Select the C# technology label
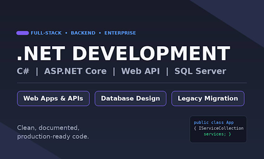The height and width of the screenshot is (159, 264). pyautogui.click(x=23, y=71)
